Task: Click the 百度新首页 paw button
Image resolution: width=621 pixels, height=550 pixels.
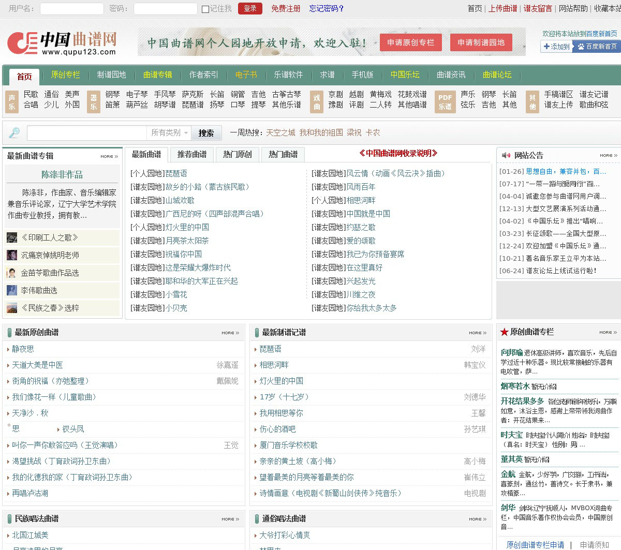Action: [x=597, y=47]
